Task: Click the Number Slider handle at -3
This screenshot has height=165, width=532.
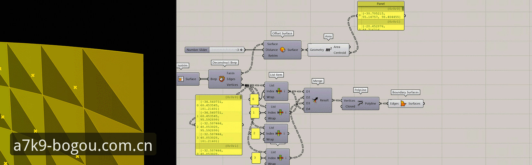Action: [241, 50]
